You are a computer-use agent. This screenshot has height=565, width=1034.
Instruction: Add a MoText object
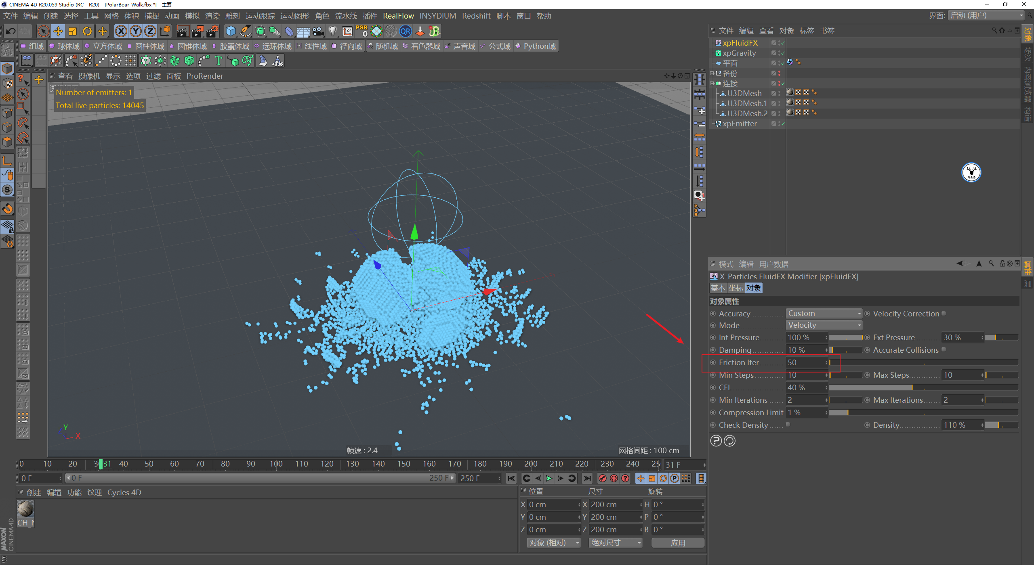coord(219,61)
